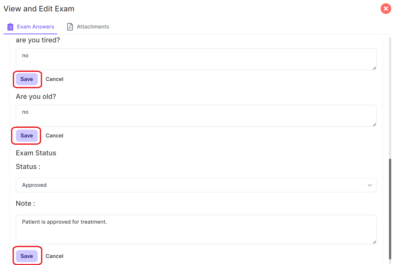Click resize handle of the Note textarea
Screen dimensions: 394x265
pyautogui.click(x=374, y=242)
